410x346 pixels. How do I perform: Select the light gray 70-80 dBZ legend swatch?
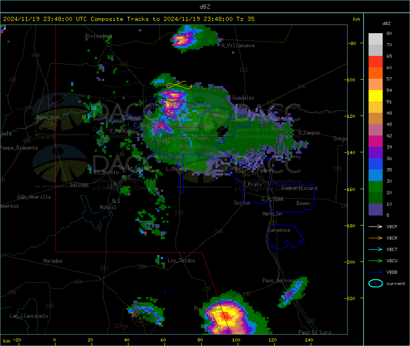pyautogui.click(x=375, y=39)
